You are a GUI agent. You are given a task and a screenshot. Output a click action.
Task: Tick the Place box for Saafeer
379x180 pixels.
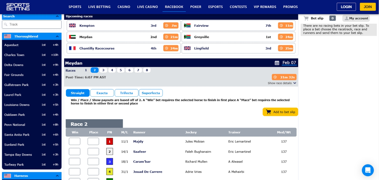(x=93, y=151)
